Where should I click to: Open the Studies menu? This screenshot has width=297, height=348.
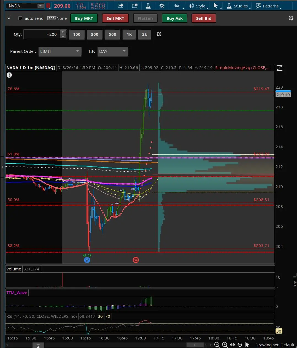click(239, 6)
